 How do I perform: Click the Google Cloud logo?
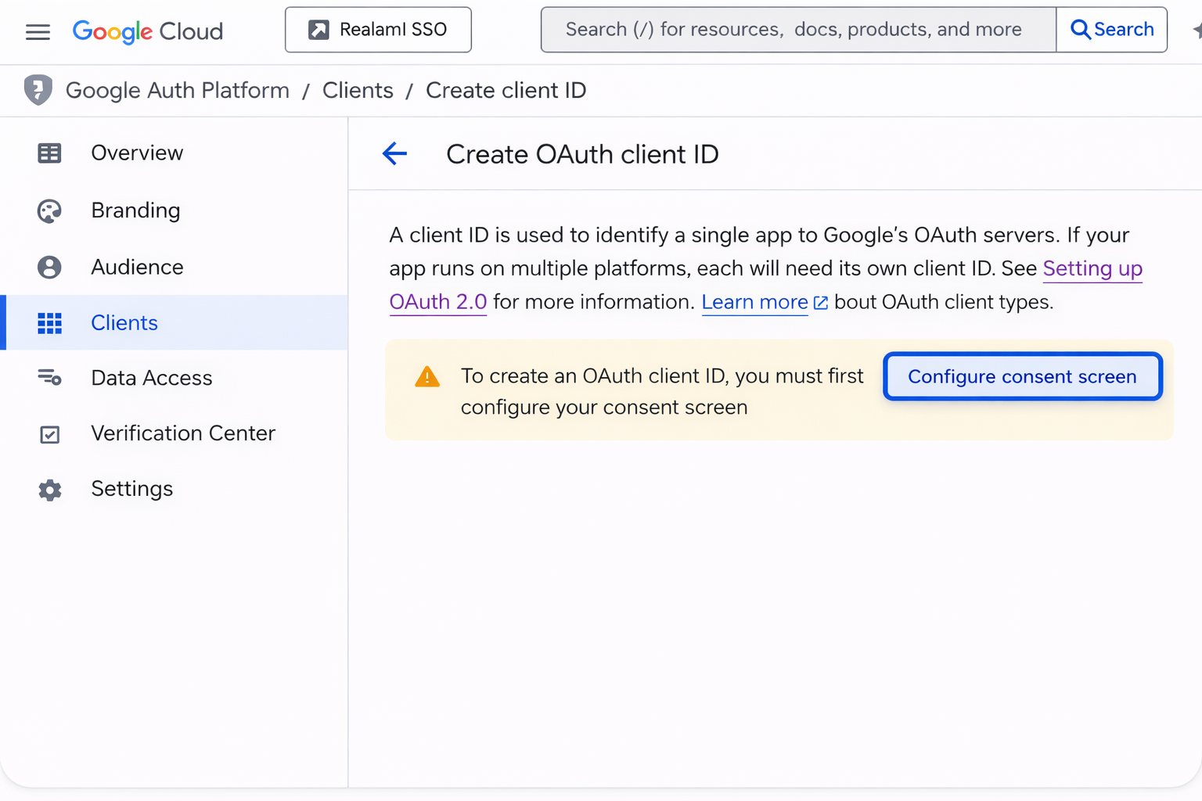(148, 31)
